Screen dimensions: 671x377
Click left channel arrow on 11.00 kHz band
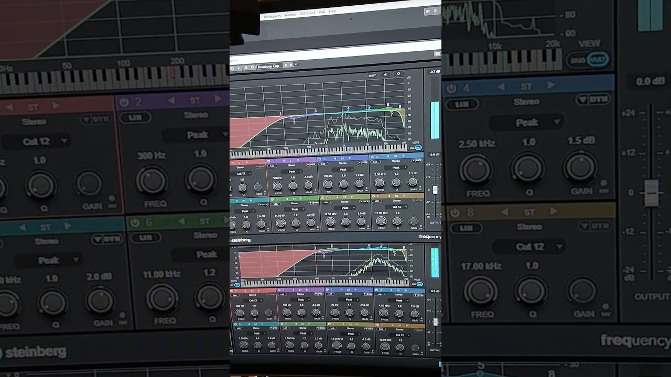pos(287,199)
